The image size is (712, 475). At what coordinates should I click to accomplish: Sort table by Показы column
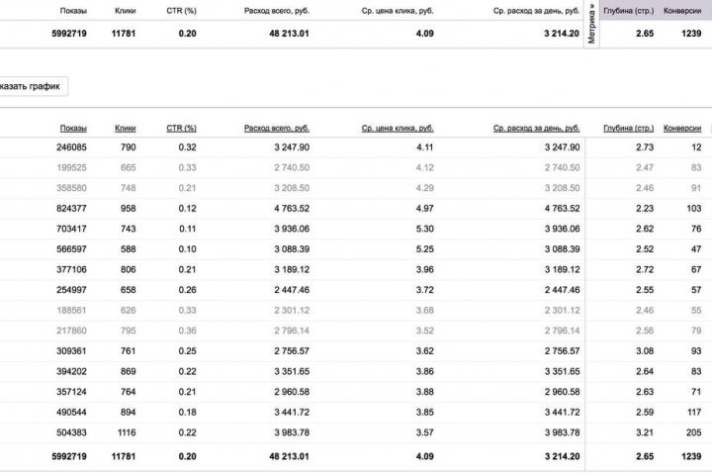point(73,129)
